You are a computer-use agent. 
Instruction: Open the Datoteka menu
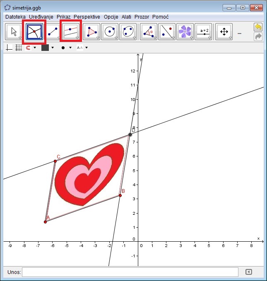(15, 17)
